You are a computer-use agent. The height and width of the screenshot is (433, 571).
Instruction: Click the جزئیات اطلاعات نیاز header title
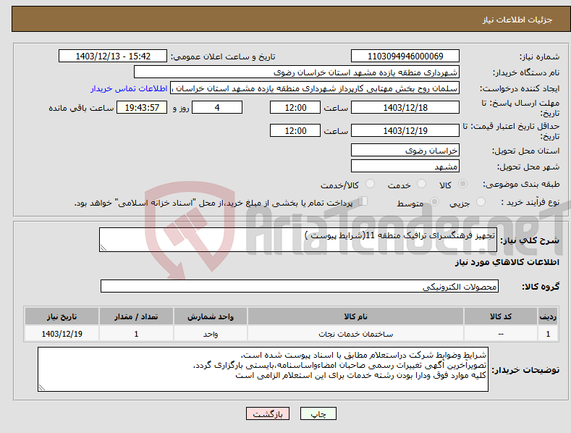517,20
